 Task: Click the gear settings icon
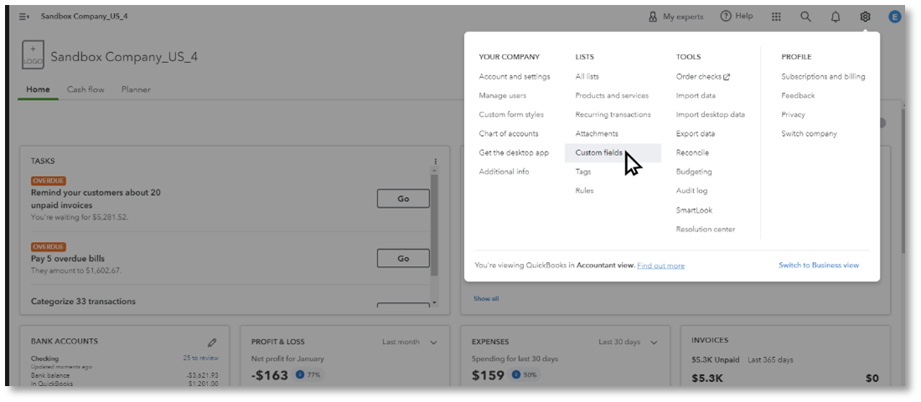pyautogui.click(x=865, y=17)
